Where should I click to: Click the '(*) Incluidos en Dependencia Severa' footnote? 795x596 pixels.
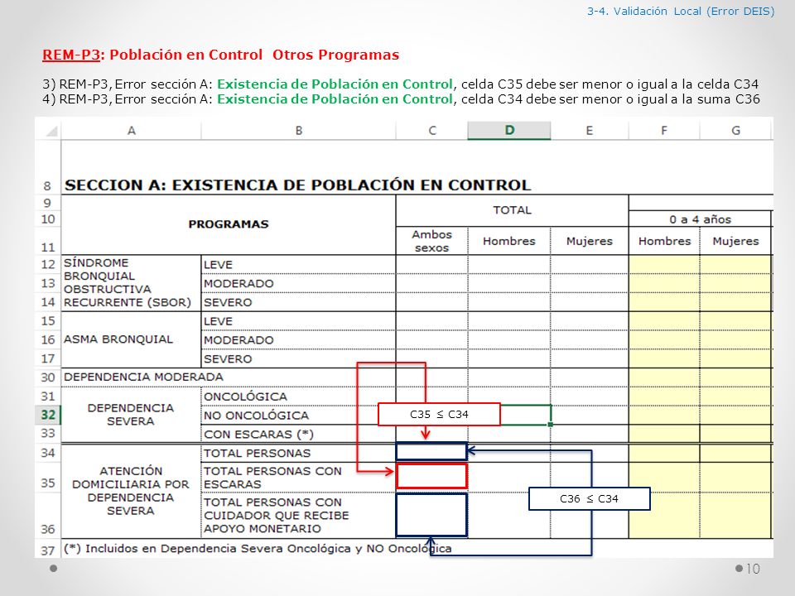(x=257, y=548)
